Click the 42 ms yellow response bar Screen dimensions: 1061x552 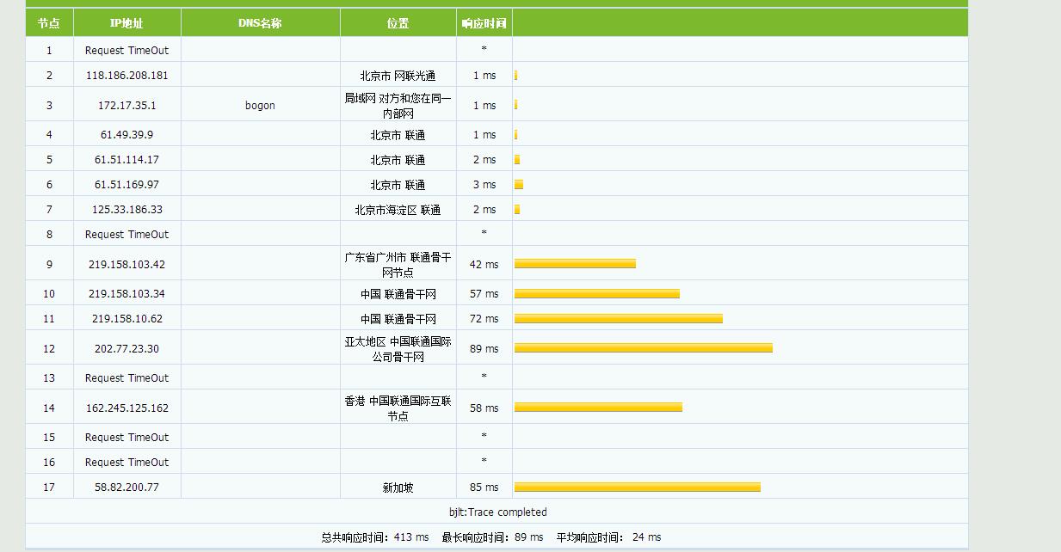coord(575,264)
